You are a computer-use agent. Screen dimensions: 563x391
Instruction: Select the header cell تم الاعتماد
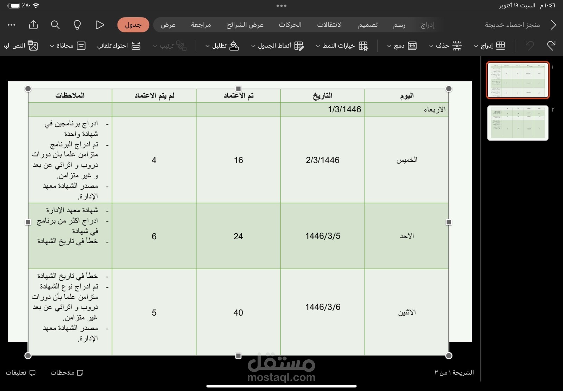[239, 96]
